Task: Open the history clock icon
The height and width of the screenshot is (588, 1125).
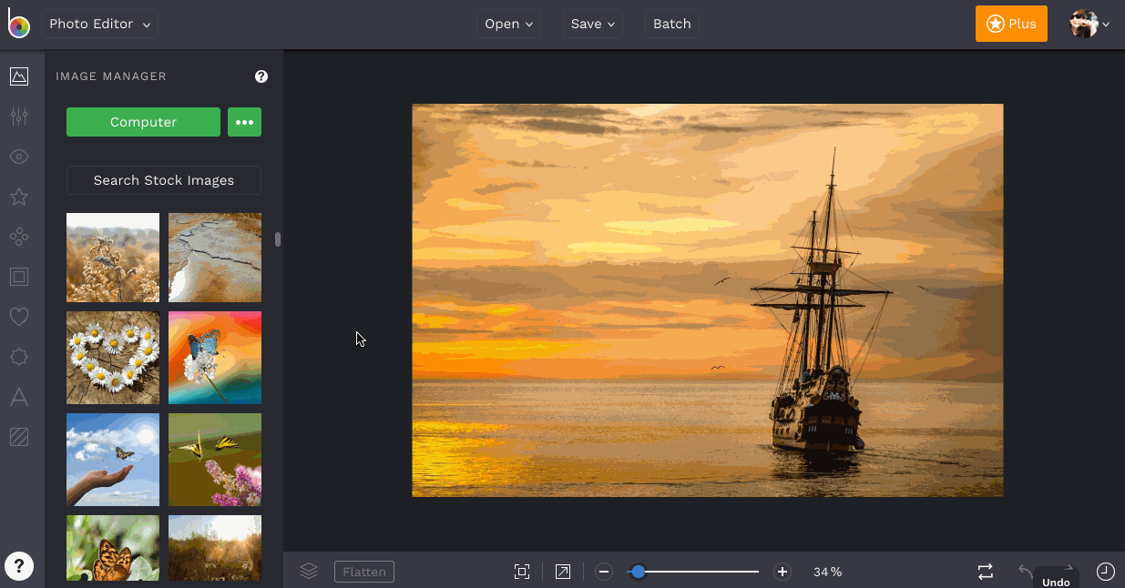Action: click(1105, 572)
